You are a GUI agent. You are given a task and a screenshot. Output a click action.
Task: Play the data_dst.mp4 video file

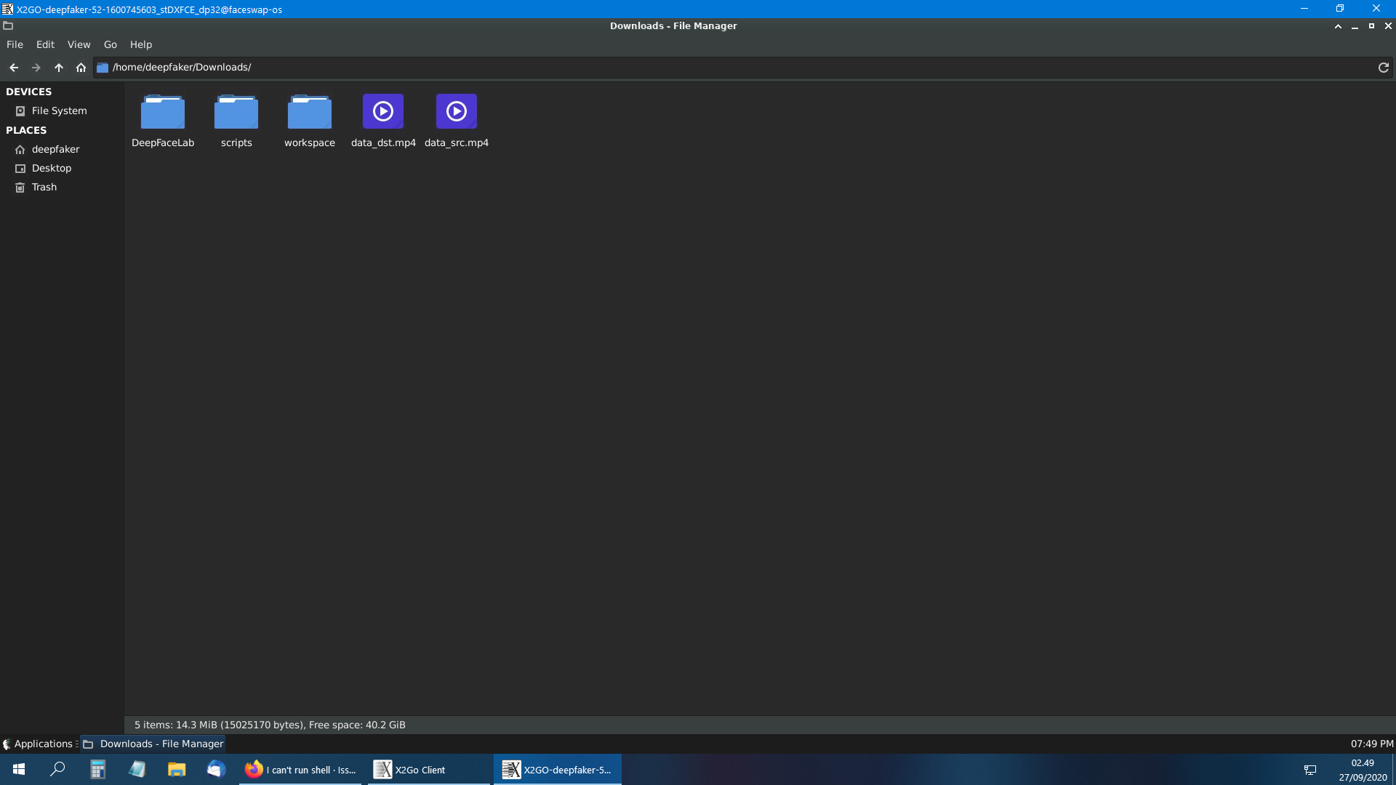click(x=383, y=110)
